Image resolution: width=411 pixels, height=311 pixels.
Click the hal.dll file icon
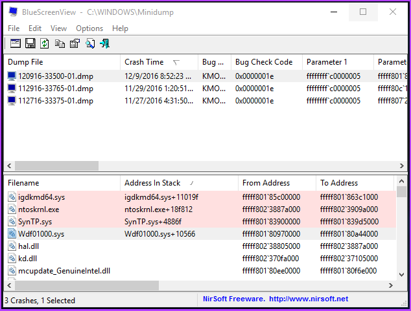point(12,246)
